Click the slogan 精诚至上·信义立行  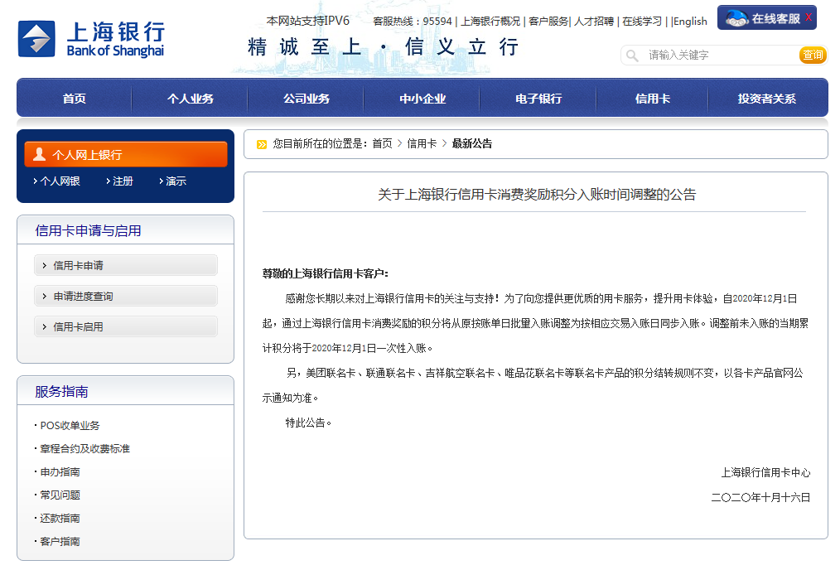(x=383, y=47)
